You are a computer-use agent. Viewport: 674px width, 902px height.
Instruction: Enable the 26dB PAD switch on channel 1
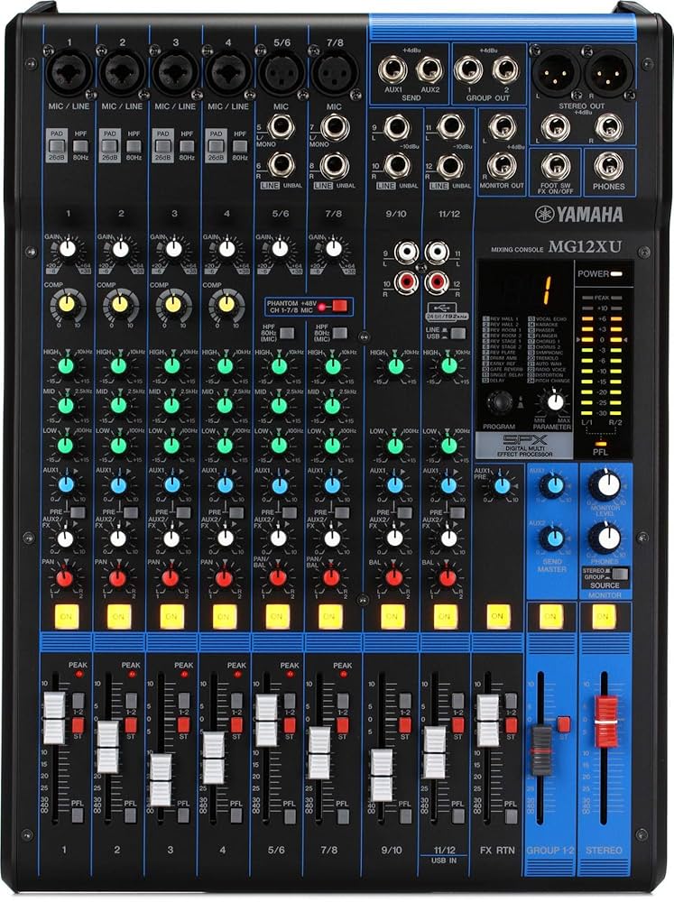(56, 144)
